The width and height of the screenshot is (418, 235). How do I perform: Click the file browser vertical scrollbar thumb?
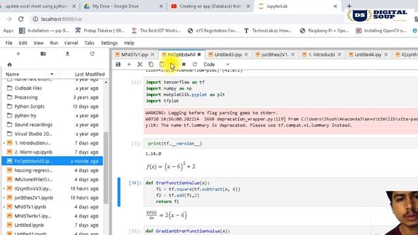pos(106,168)
